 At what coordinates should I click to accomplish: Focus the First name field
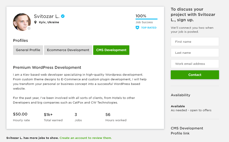tap(195, 42)
